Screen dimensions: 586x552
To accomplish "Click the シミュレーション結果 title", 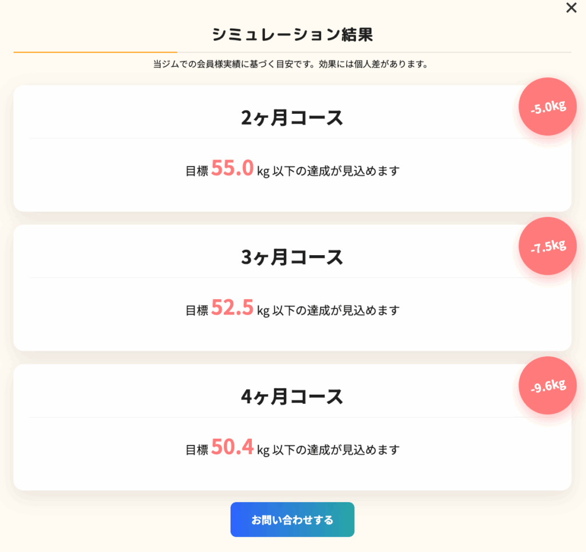I will 292,35.
